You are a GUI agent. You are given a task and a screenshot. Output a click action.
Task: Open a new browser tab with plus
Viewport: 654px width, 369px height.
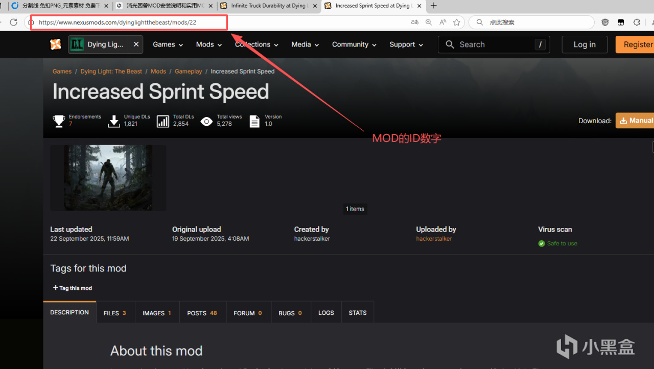click(x=434, y=6)
